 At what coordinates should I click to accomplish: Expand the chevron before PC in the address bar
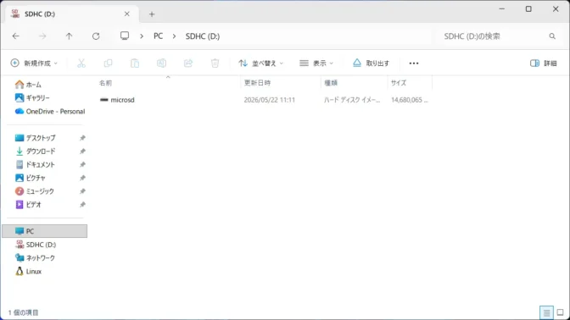(142, 36)
